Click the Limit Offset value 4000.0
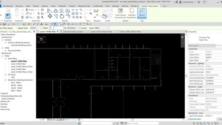Viewport: 222px width, 125px height. tap(214, 58)
